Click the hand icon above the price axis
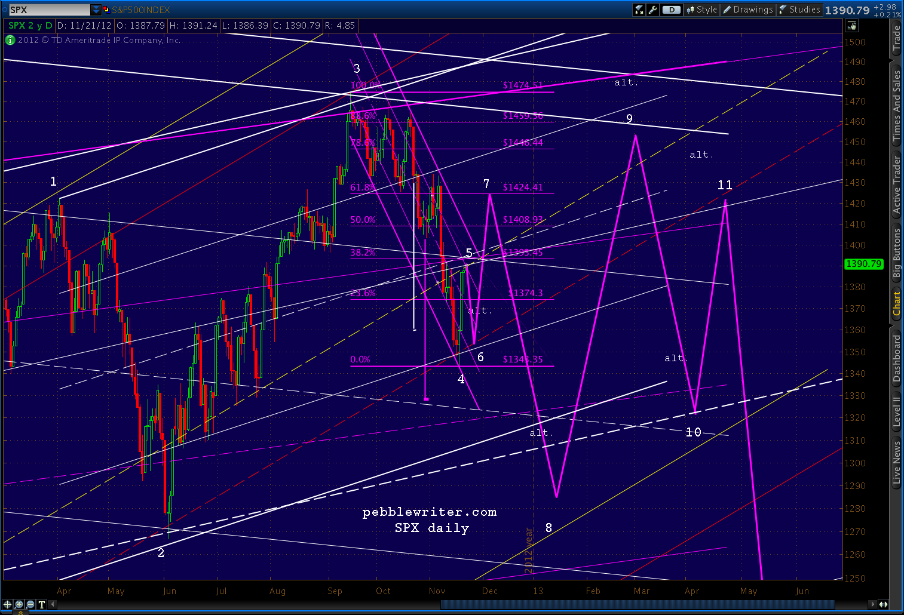Screen dimensions: 904x615 (x=851, y=26)
